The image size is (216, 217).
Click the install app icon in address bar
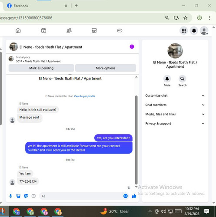click(x=176, y=18)
